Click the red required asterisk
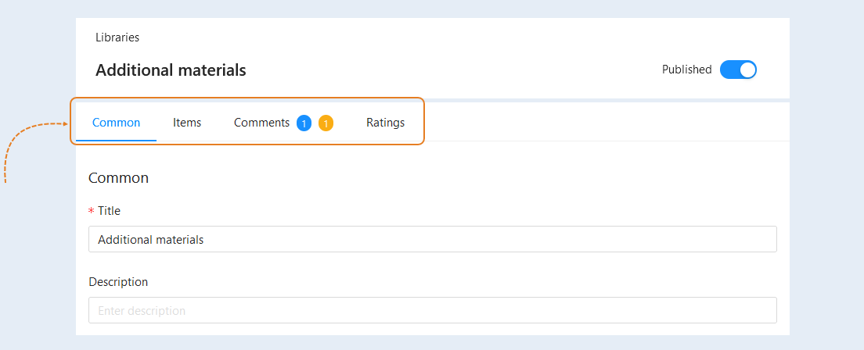This screenshot has height=350, width=864. (92, 211)
